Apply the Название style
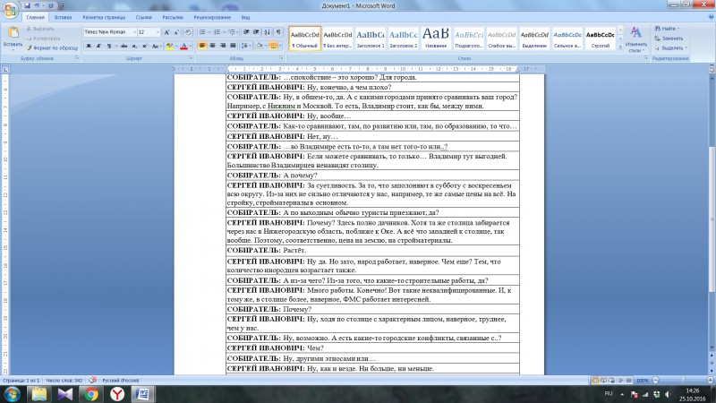Screen dimensions: 716x403 click(x=436, y=39)
